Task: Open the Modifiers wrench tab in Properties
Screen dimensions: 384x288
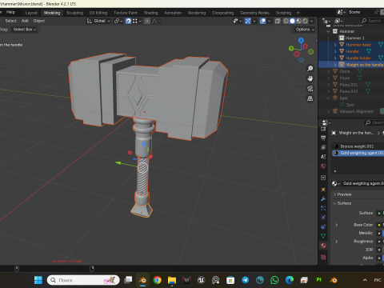Action: click(323, 198)
